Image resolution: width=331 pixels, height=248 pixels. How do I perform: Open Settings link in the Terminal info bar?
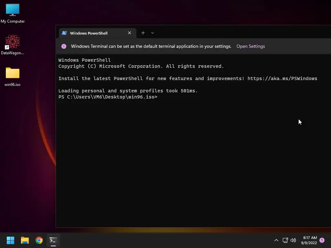[x=251, y=46]
